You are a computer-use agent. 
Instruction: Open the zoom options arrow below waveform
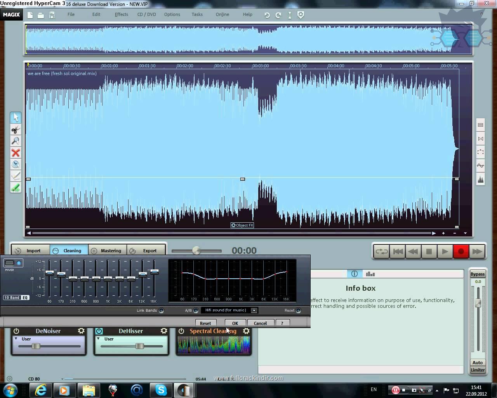tap(465, 233)
